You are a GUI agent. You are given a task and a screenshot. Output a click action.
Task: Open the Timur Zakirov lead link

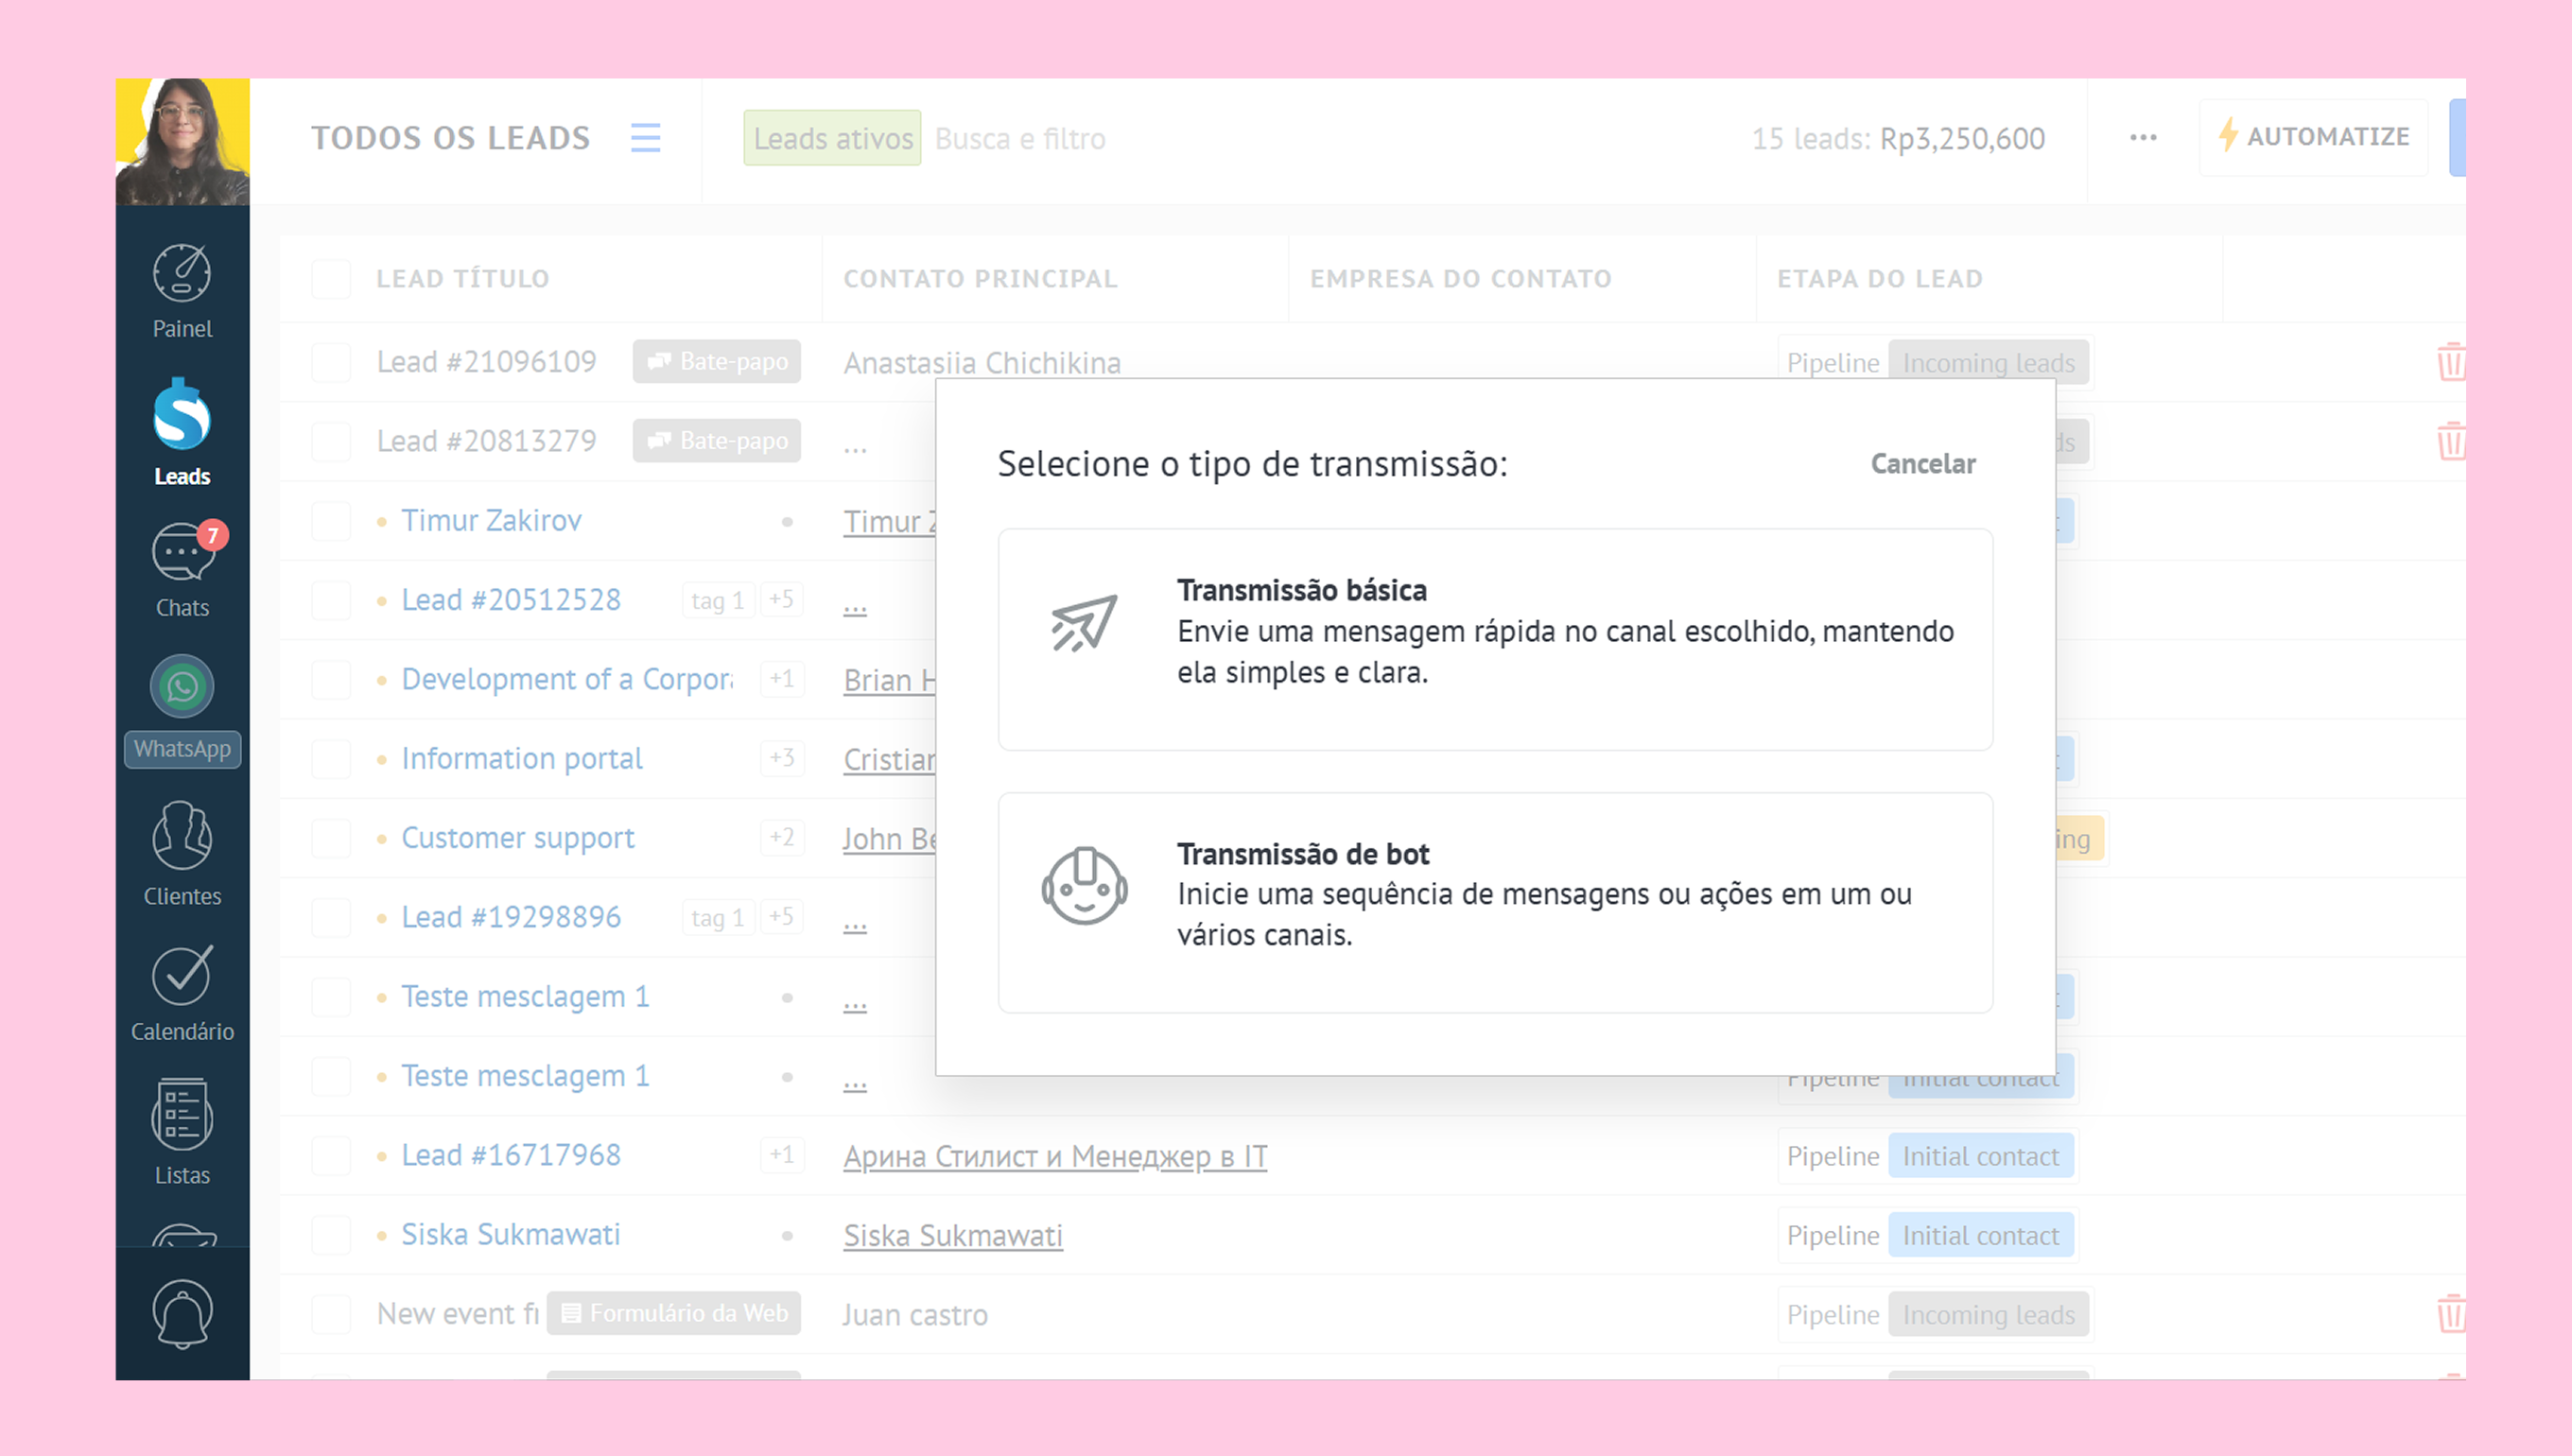point(491,520)
